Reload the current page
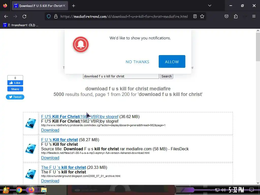This screenshot has height=195, width=260. pyautogui.click(x=24, y=17)
